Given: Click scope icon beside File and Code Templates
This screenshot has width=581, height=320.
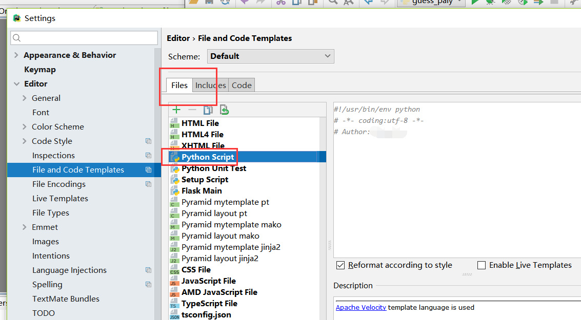Looking at the screenshot, I should click(x=149, y=170).
